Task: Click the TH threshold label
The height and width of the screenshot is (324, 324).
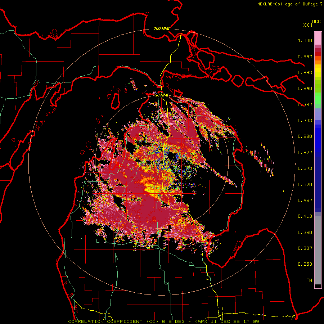Action: pyautogui.click(x=309, y=280)
